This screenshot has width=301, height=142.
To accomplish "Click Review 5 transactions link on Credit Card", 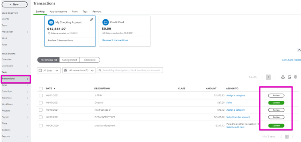I will pos(115,40).
